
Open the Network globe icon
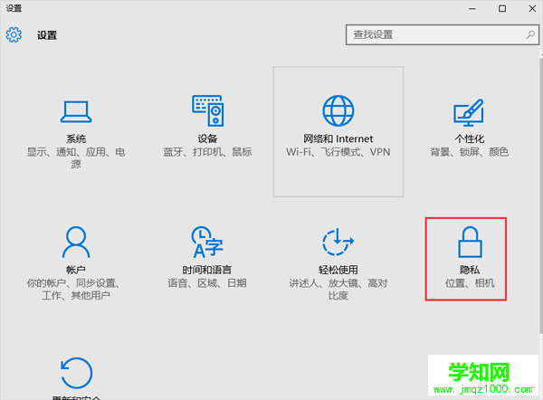click(338, 110)
